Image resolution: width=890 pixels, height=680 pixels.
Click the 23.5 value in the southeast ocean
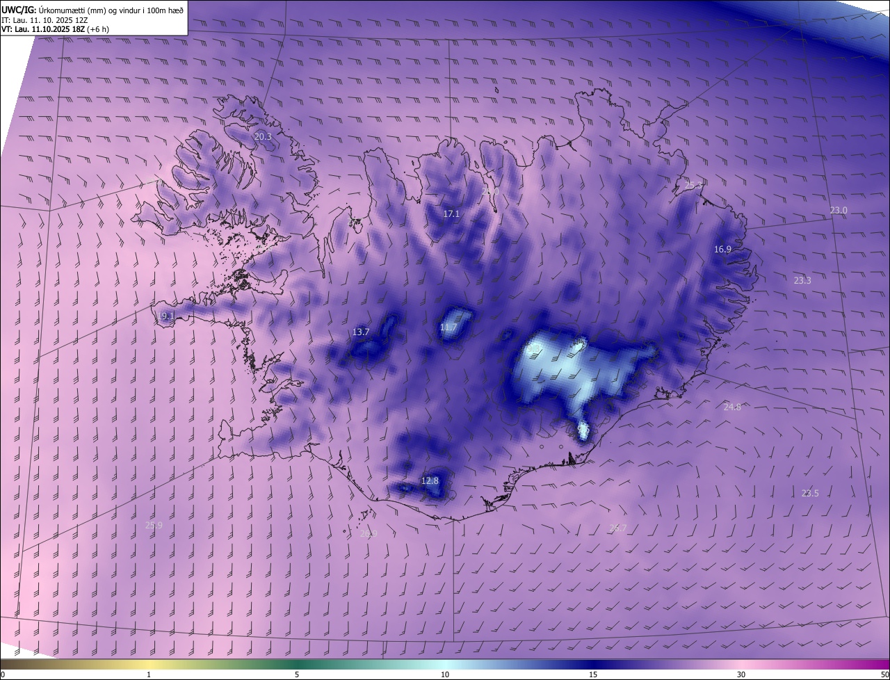click(810, 494)
